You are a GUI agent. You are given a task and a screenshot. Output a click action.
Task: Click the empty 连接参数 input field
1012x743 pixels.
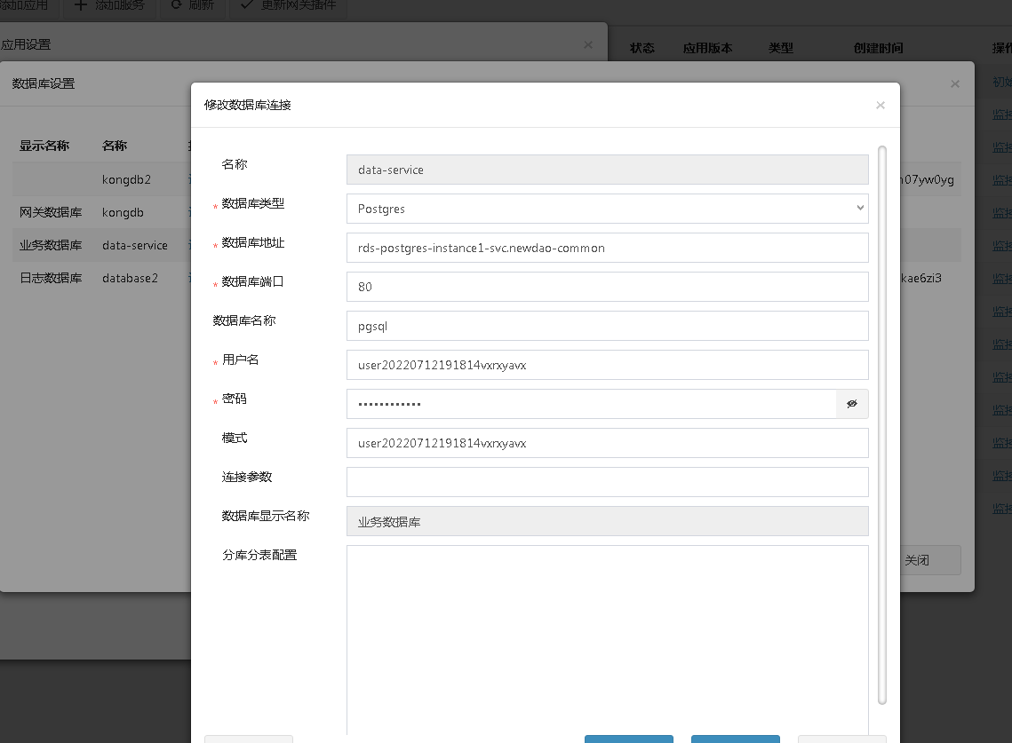(x=607, y=482)
